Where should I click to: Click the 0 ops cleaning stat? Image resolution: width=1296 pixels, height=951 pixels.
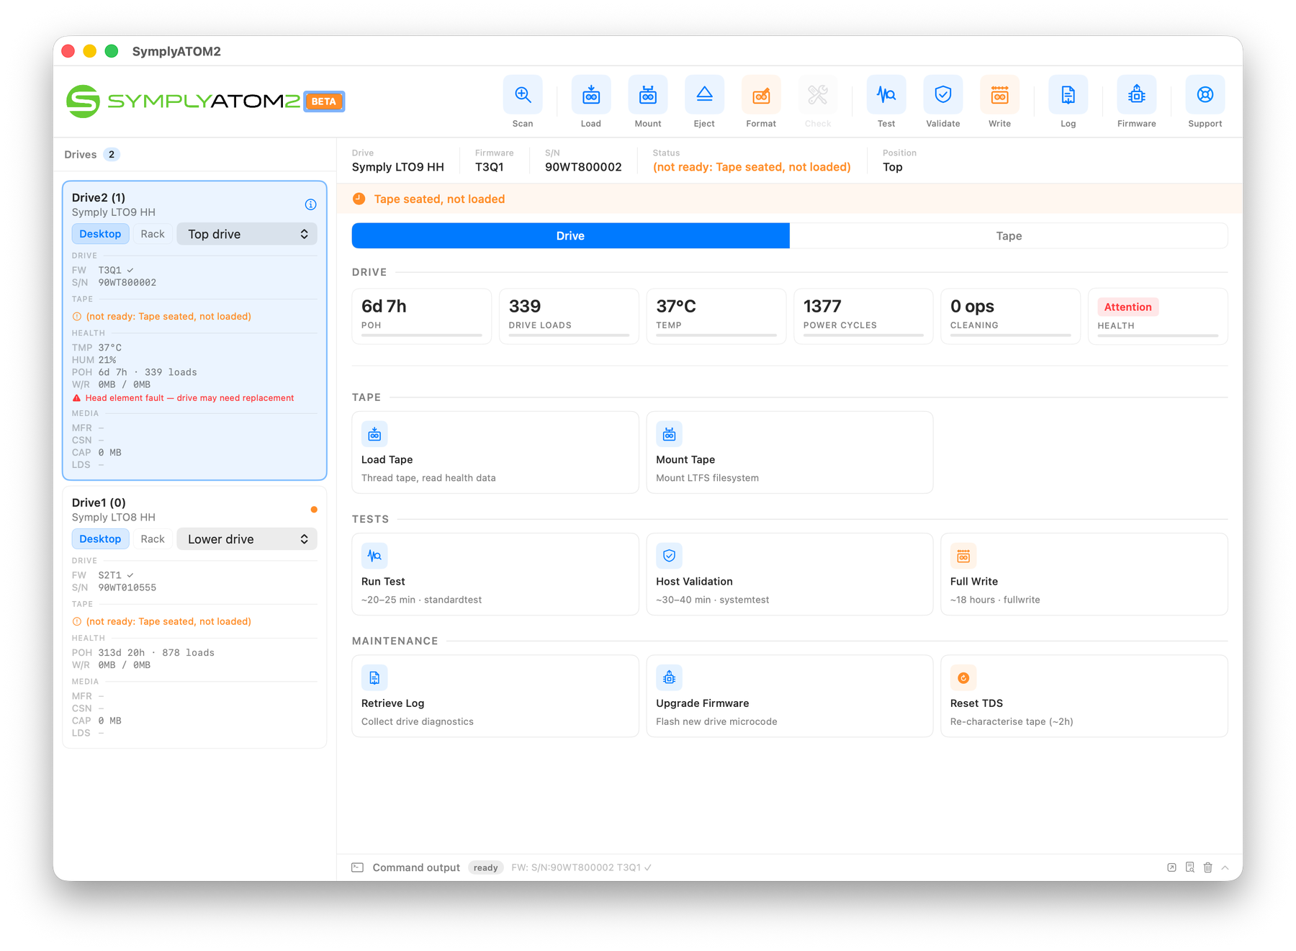click(x=1011, y=316)
